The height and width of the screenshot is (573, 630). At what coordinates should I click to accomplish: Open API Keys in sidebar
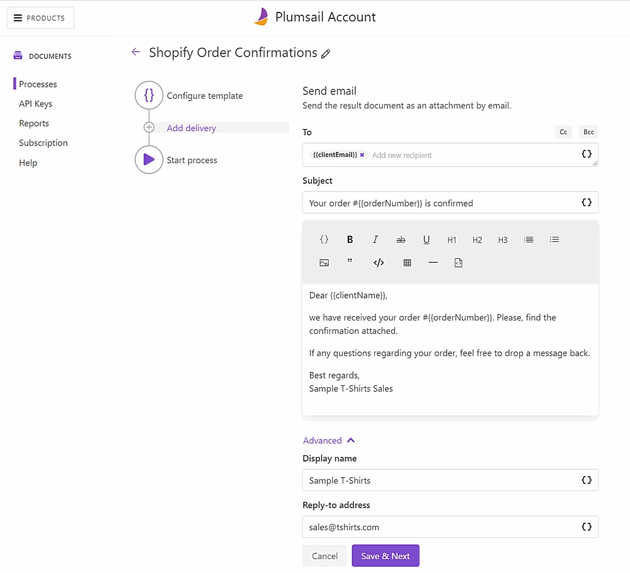pos(35,104)
